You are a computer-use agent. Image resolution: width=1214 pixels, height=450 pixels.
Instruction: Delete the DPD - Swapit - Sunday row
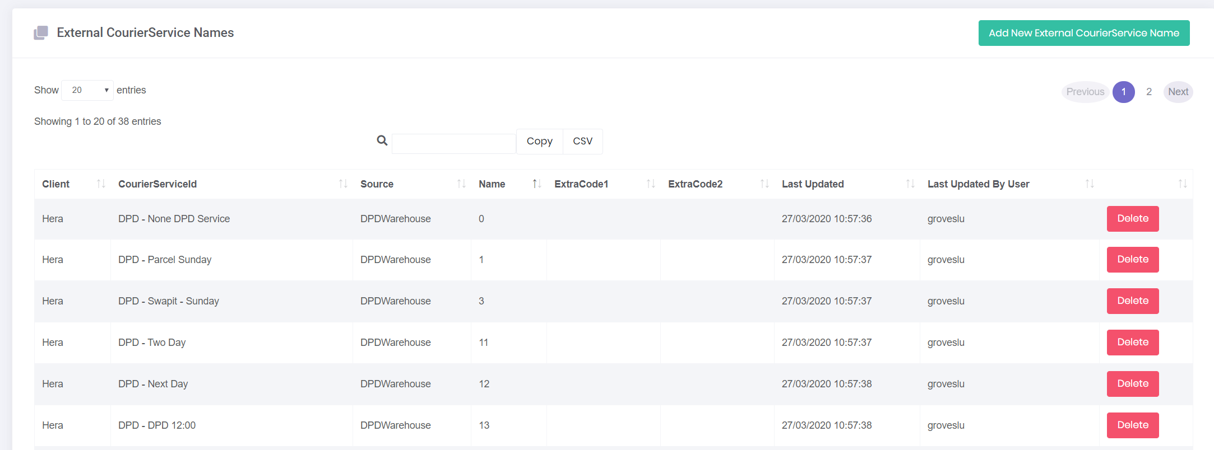1133,301
